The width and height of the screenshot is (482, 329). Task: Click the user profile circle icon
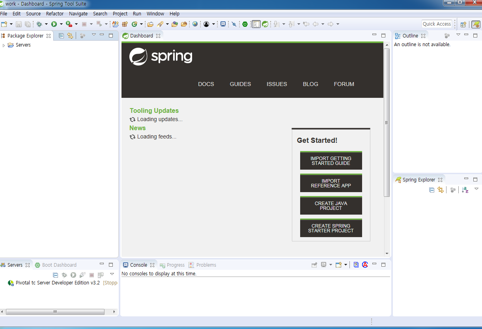click(x=206, y=24)
